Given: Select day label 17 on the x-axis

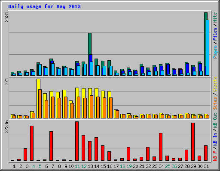Looking at the screenshot, I should [116, 166].
